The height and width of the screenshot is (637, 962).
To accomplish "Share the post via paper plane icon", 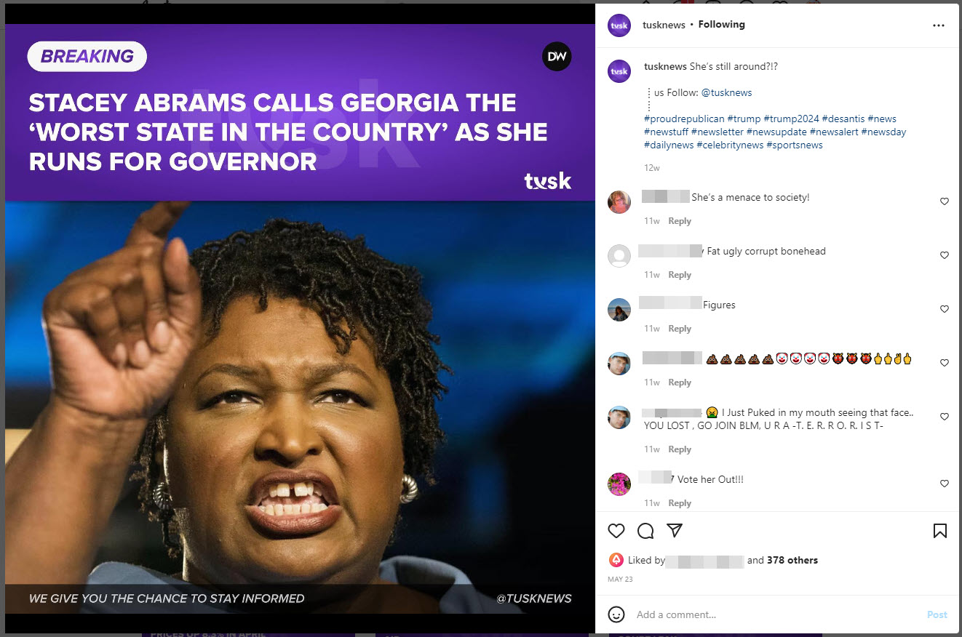I will [x=675, y=530].
